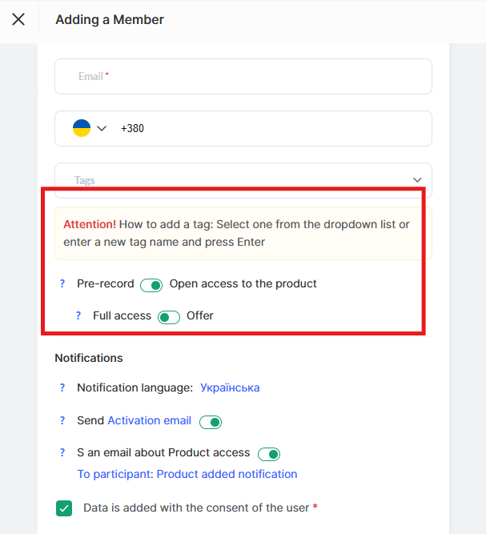This screenshot has width=486, height=534.
Task: Click the Send Activation email help icon
Action: click(x=62, y=420)
